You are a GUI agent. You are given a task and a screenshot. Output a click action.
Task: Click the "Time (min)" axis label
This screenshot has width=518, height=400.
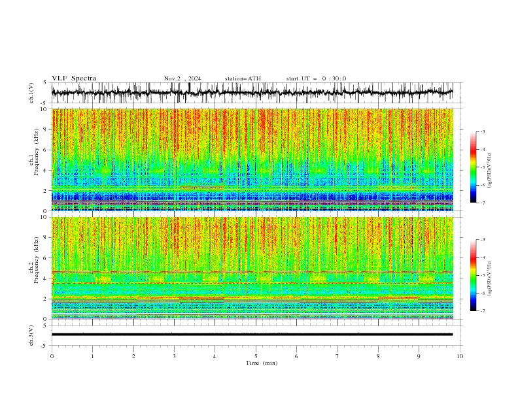point(262,363)
